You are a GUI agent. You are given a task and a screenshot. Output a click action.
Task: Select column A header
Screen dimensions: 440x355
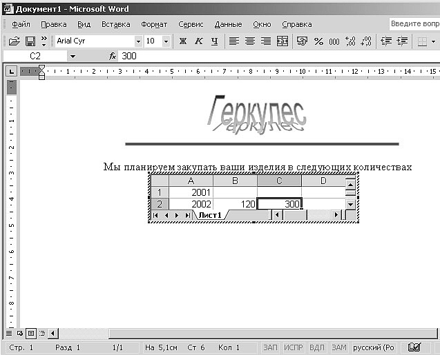coord(191,181)
